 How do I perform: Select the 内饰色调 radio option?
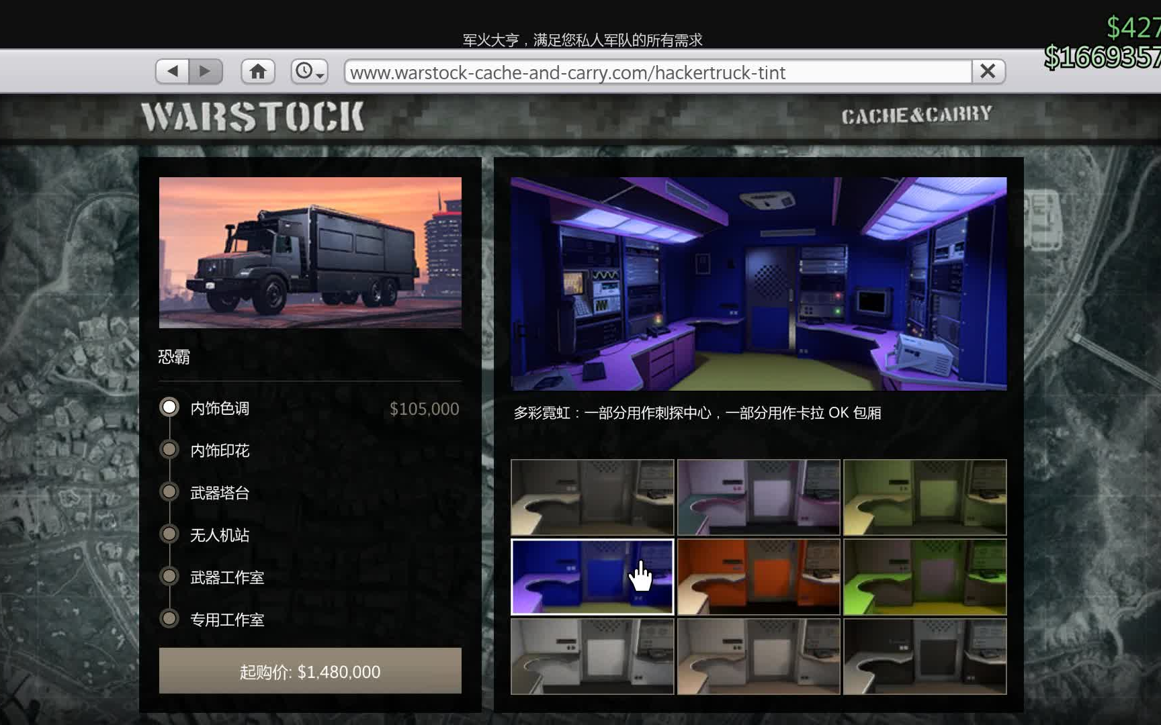pyautogui.click(x=169, y=407)
